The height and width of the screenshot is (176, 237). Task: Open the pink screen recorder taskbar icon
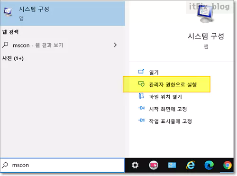coord(154,165)
